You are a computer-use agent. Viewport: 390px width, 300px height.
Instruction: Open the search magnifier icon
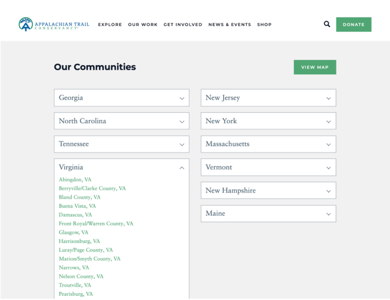pos(327,24)
